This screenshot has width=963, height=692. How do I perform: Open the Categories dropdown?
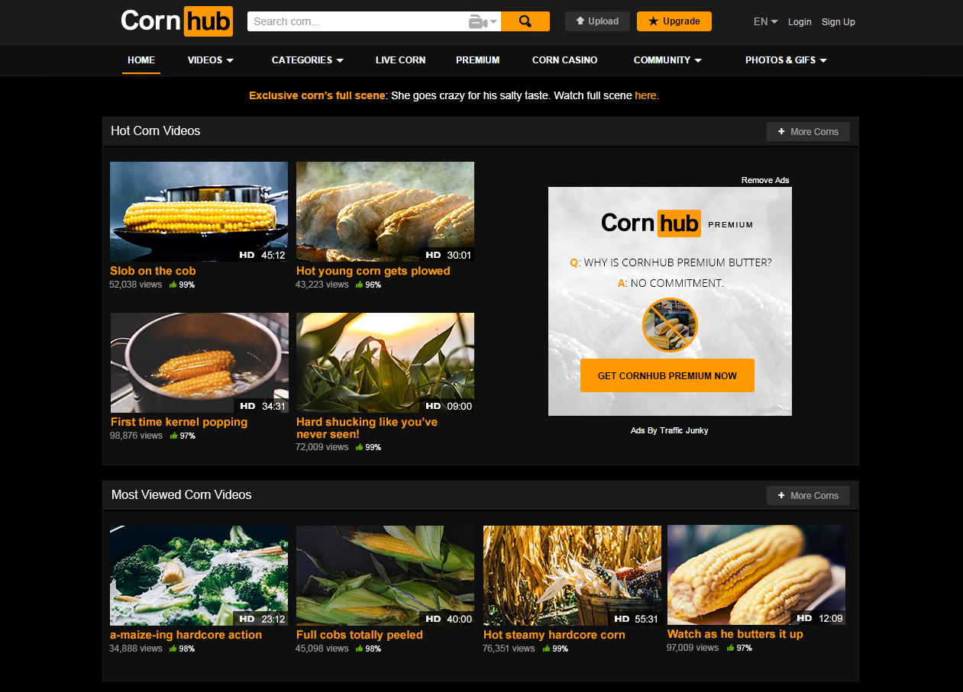coord(307,60)
